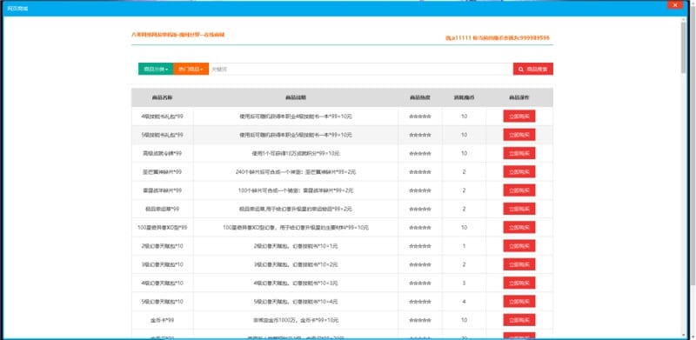Screen dimensions: 696x340
Task: Click the star rating for 3级幻兽天赋包*10
Action: coord(420,264)
